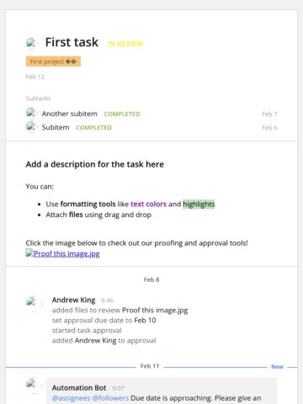
Task: Click the Andrew King author name
Action: 73,300
